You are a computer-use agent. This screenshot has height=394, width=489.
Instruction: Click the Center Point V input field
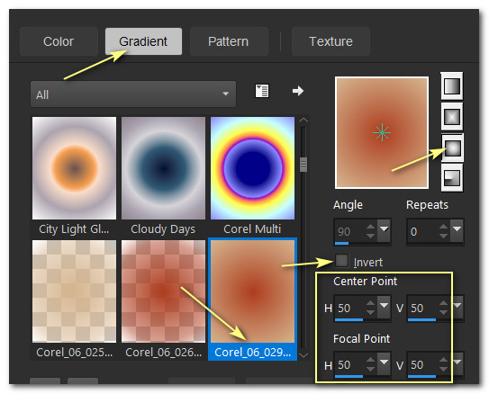pos(422,308)
